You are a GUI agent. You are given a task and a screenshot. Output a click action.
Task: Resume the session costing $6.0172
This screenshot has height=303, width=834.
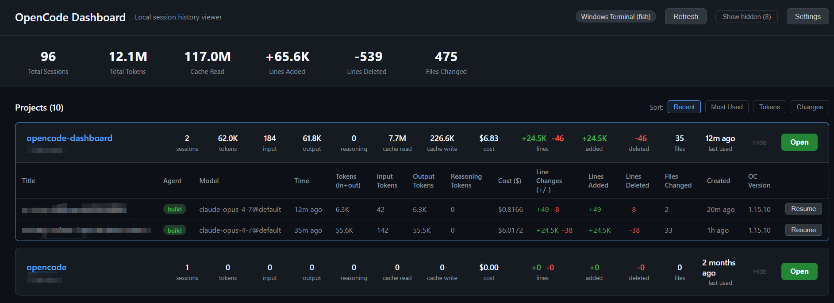tap(803, 230)
